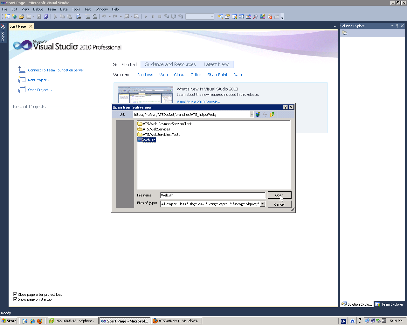This screenshot has width=407, height=325.
Task: Expand the Redo history dropdown arrow
Action: [x=121, y=17]
